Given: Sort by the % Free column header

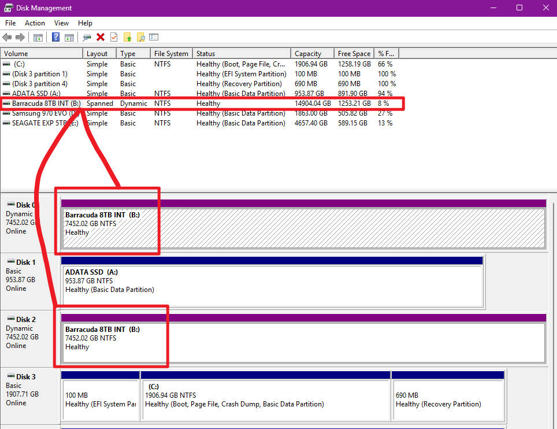Looking at the screenshot, I should 387,53.
